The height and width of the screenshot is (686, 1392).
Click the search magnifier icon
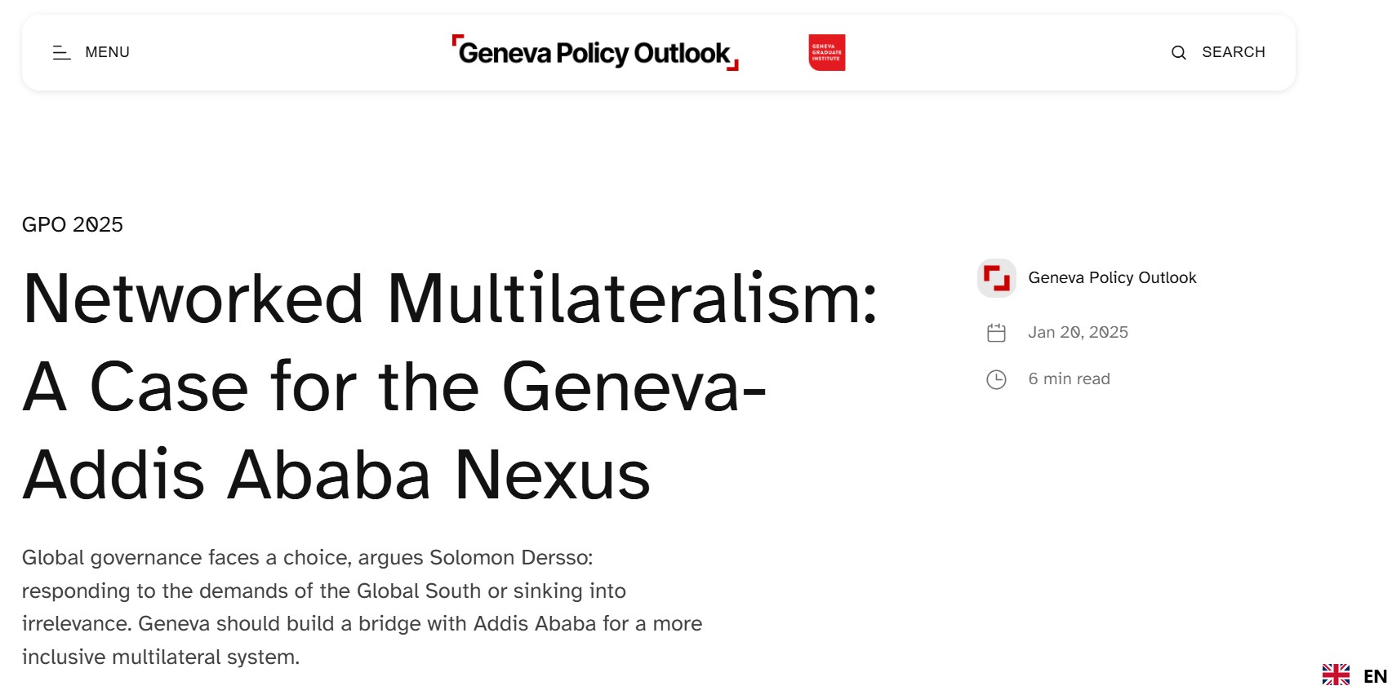pyautogui.click(x=1178, y=52)
